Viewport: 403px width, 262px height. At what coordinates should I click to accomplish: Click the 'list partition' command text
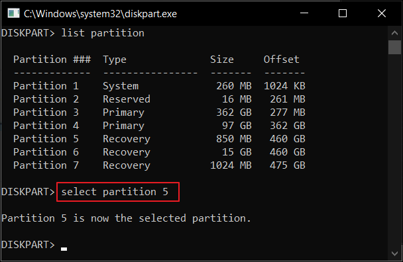[103, 33]
